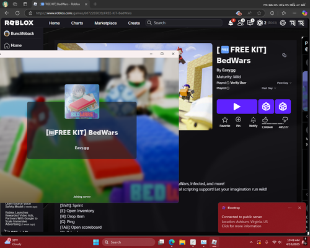Click the second dice server button beside it

(x=283, y=107)
